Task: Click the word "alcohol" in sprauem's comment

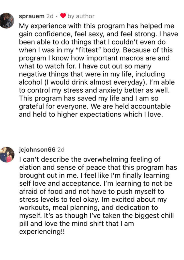Action: click(x=30, y=82)
